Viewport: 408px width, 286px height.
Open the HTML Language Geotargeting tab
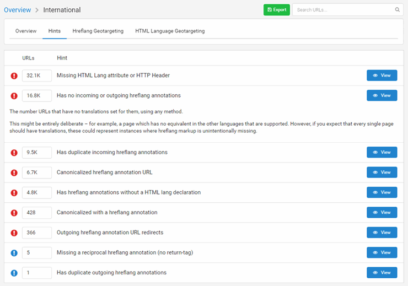pyautogui.click(x=170, y=31)
